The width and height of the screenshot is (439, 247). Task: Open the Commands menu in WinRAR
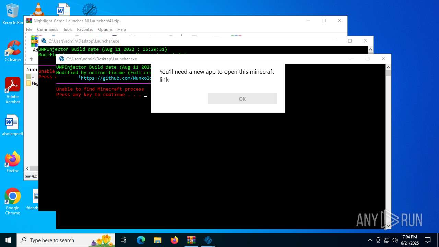48,30
